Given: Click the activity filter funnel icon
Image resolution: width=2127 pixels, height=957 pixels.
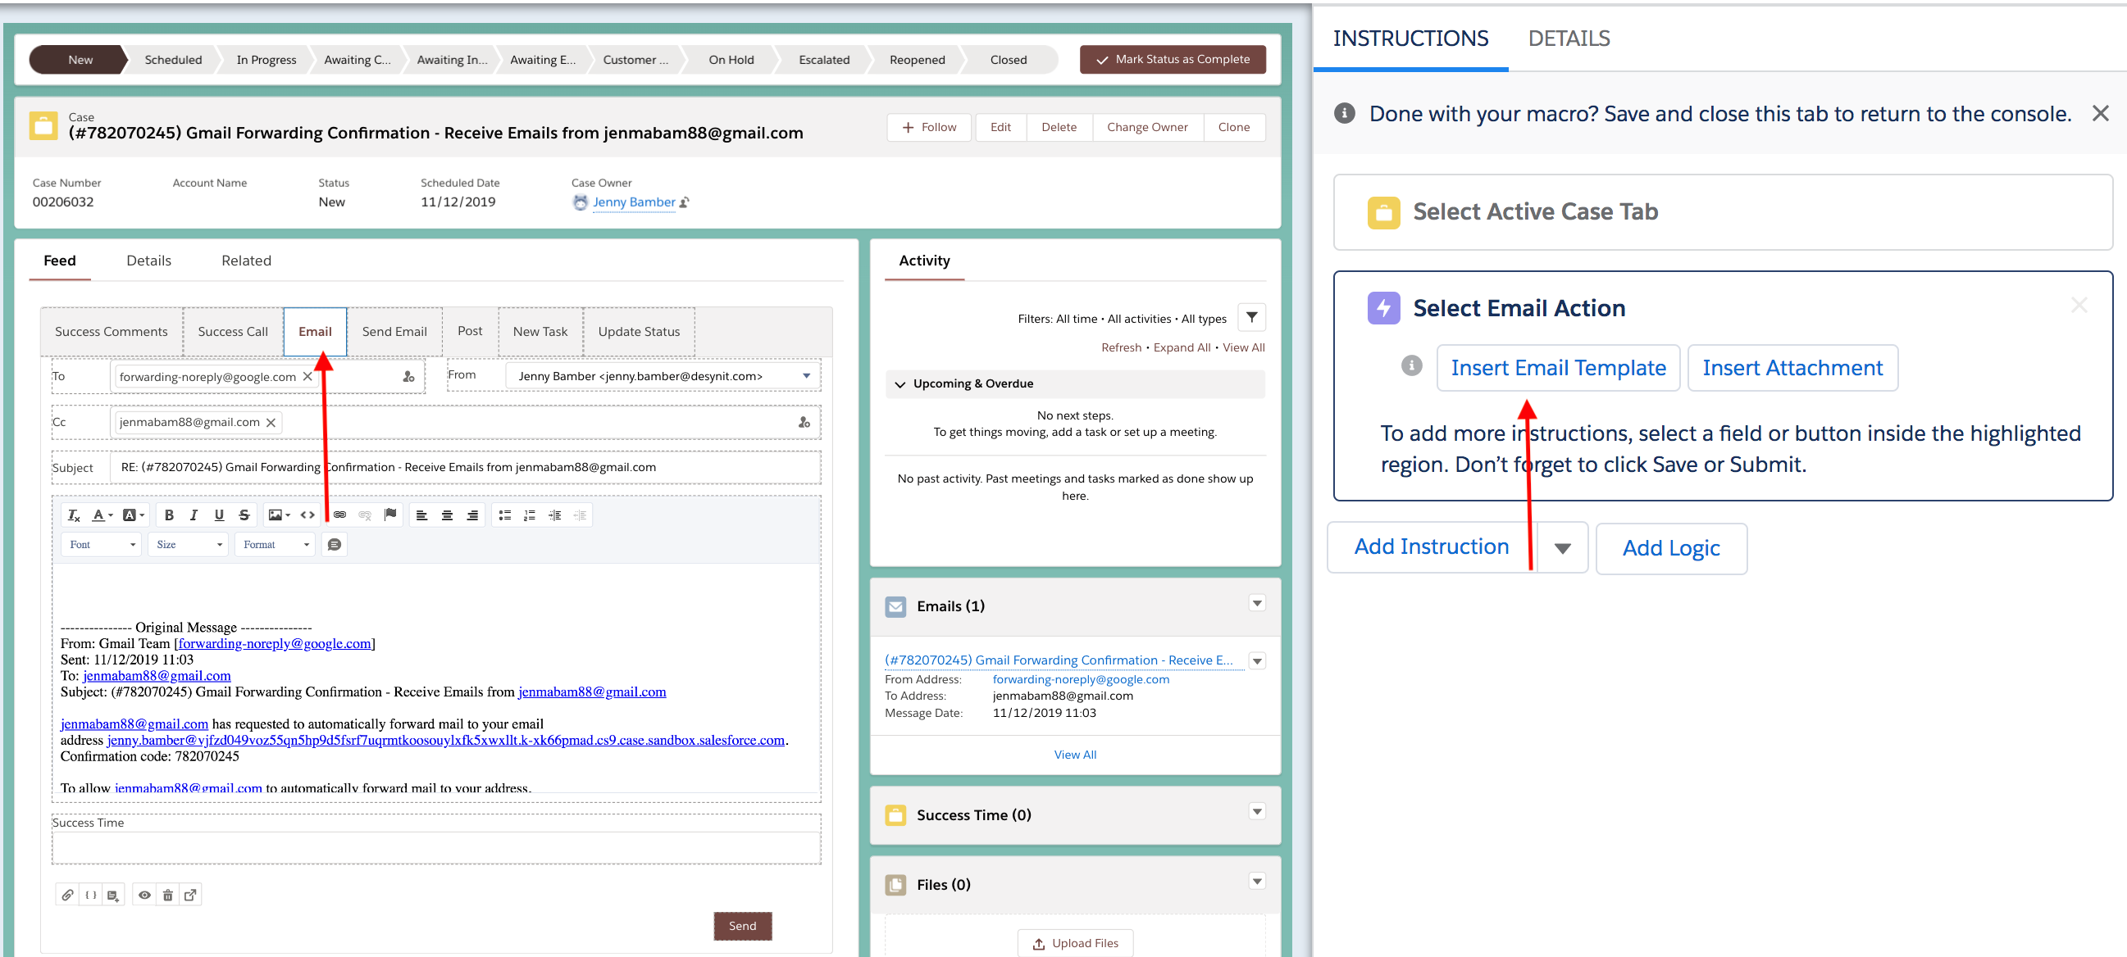Looking at the screenshot, I should click(x=1252, y=318).
